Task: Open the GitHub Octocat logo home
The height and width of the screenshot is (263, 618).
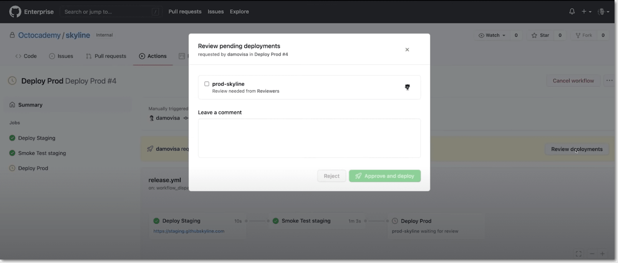Action: point(15,12)
